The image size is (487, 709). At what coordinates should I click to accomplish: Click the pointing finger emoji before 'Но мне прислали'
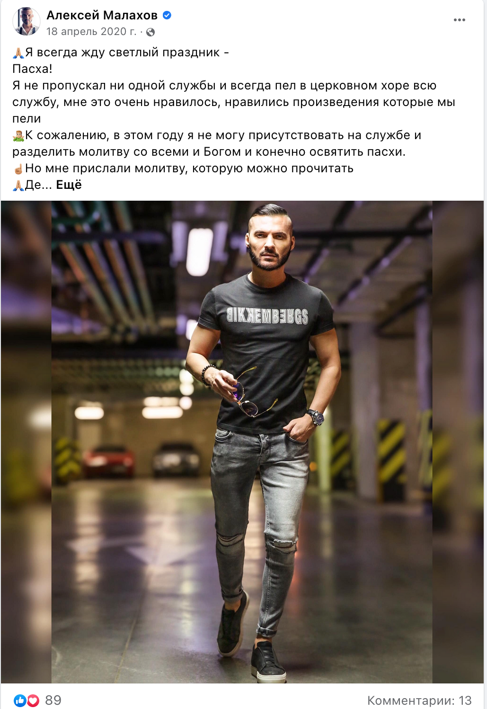[x=18, y=169]
